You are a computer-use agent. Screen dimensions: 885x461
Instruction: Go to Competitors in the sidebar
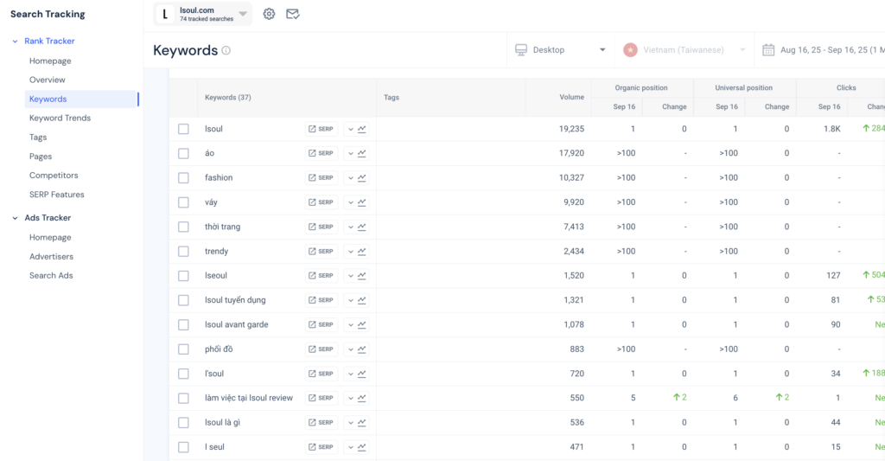[x=54, y=176]
